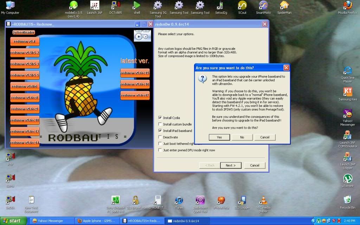
Task: Check Just boot tethered right now
Action: pos(160,143)
